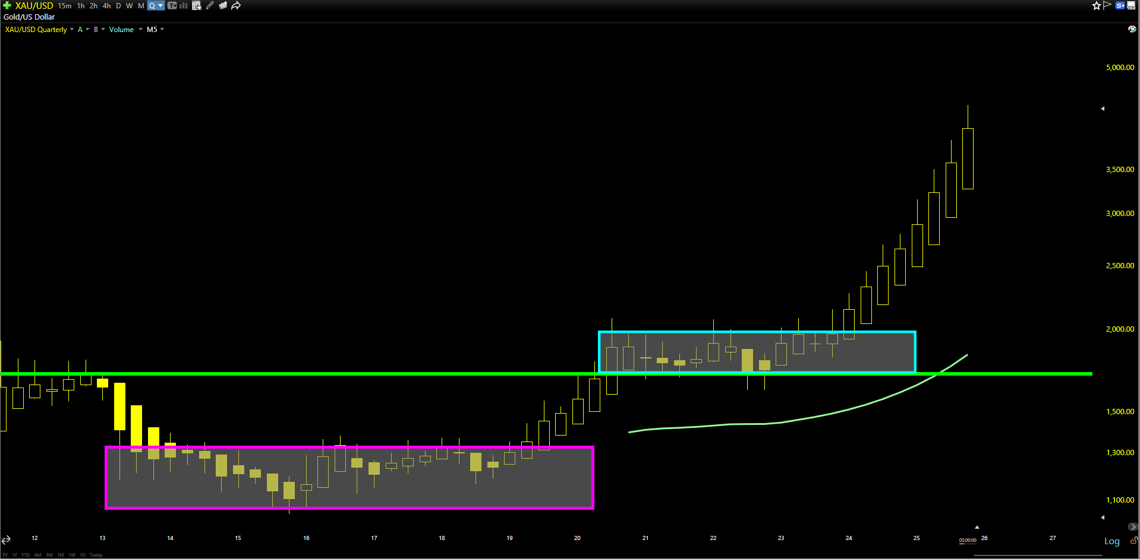Set range to 1M
This screenshot has height=559, width=1140.
(x=61, y=555)
